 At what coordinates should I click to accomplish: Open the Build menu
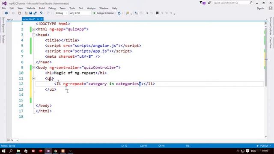(x=42, y=8)
